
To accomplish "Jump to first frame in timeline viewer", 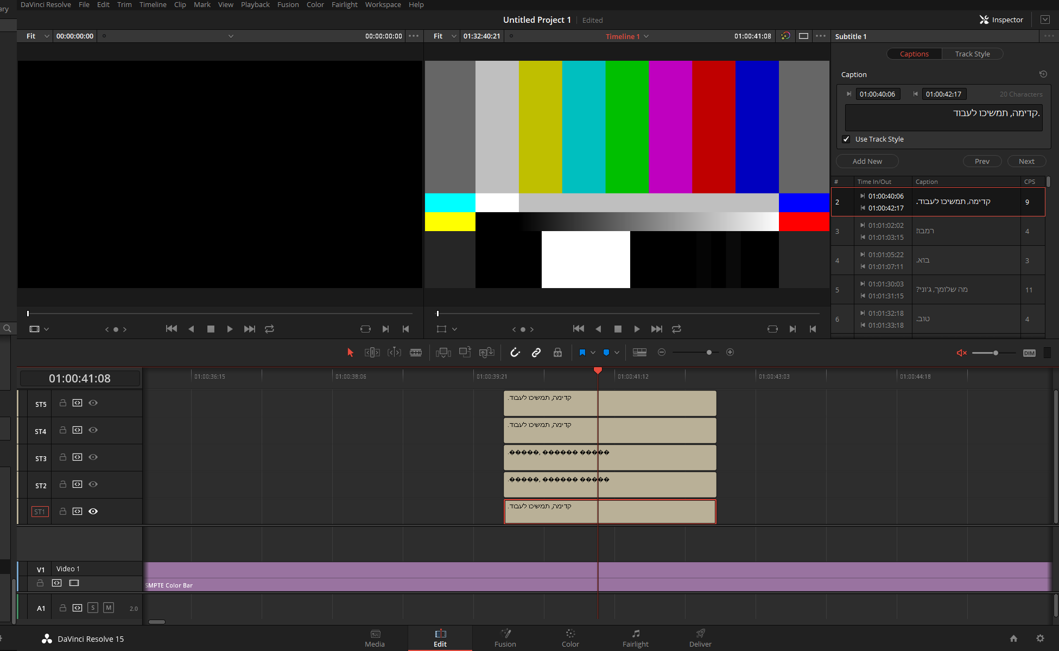I will (579, 329).
